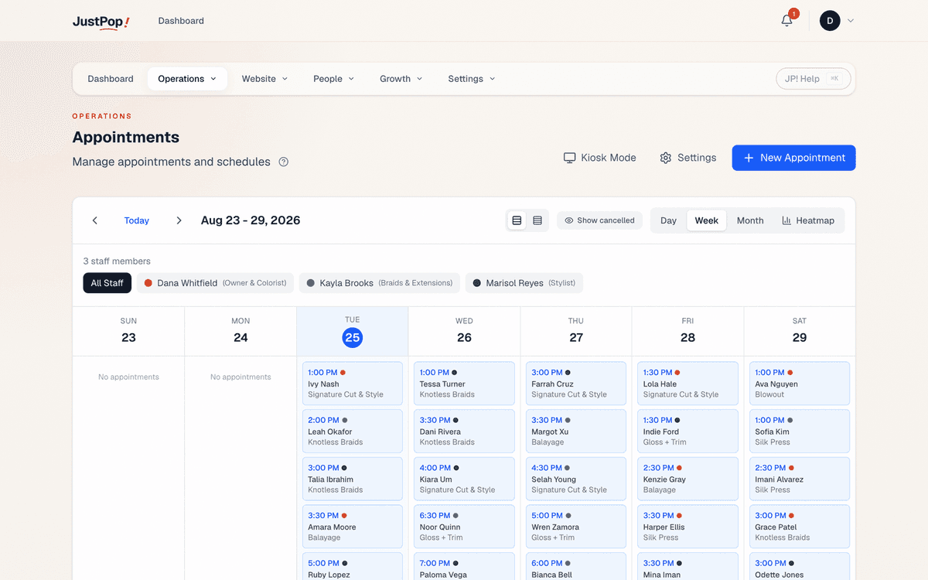Toggle Show cancelled appointments

[x=599, y=220]
